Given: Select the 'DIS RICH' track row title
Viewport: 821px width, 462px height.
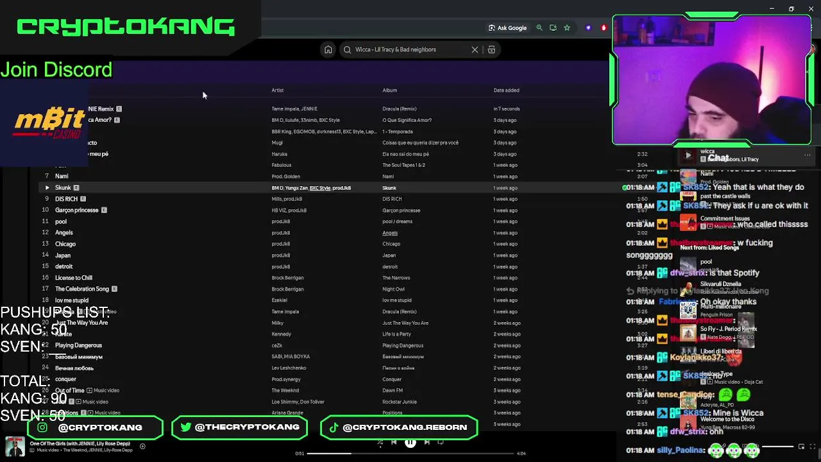Looking at the screenshot, I should [x=66, y=199].
